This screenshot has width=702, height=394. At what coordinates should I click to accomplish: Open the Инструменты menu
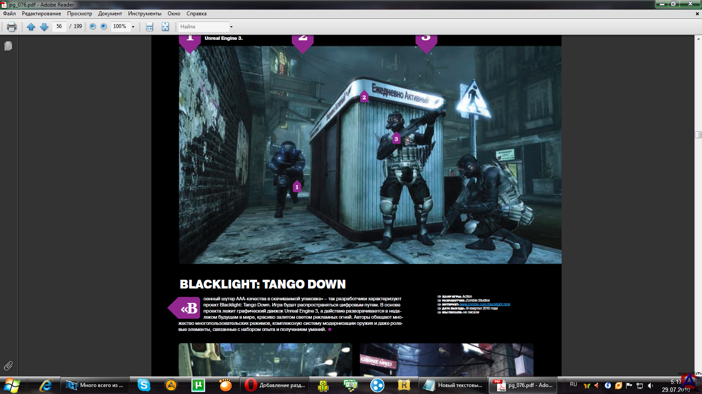point(144,14)
